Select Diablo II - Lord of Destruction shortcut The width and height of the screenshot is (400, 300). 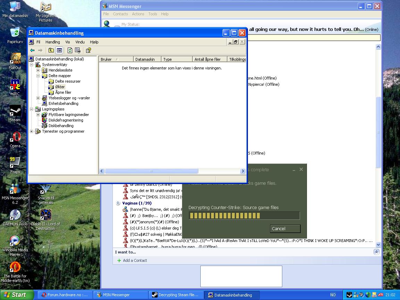pos(46,220)
